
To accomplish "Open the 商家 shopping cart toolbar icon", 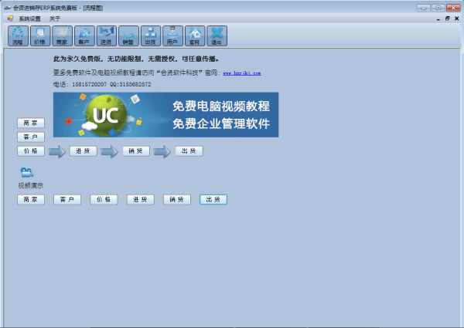I will pos(62,36).
